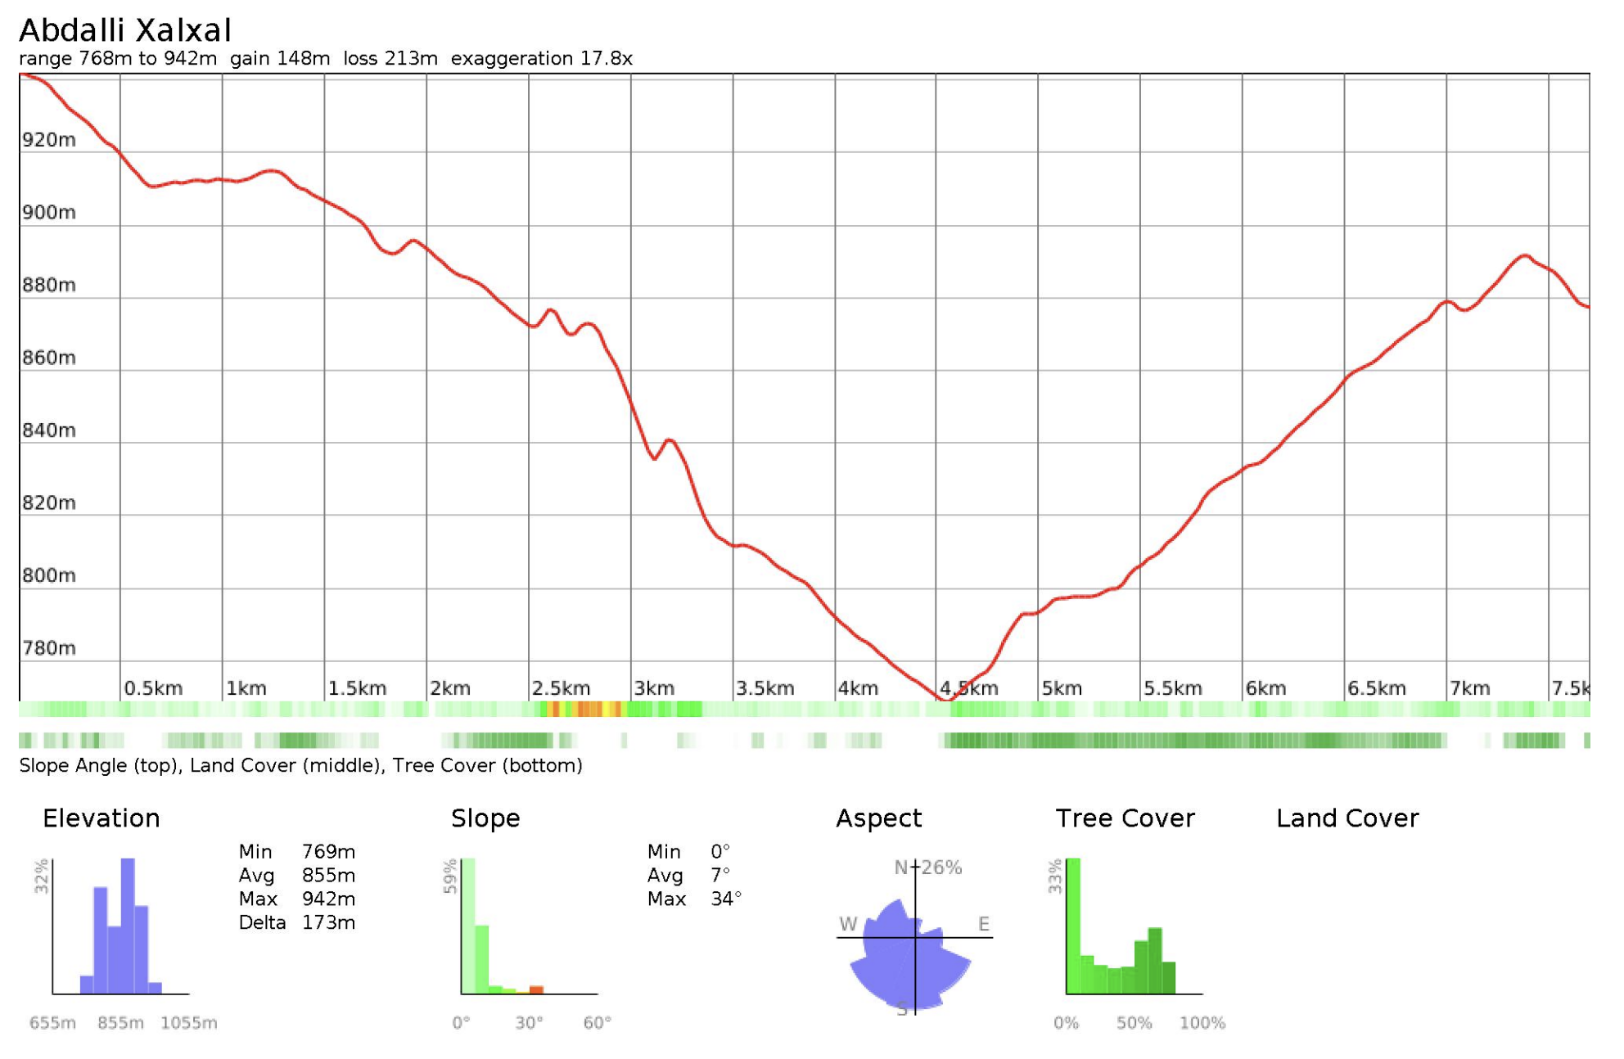
Task: Click the Land Cover section heading
Action: pos(1348,819)
